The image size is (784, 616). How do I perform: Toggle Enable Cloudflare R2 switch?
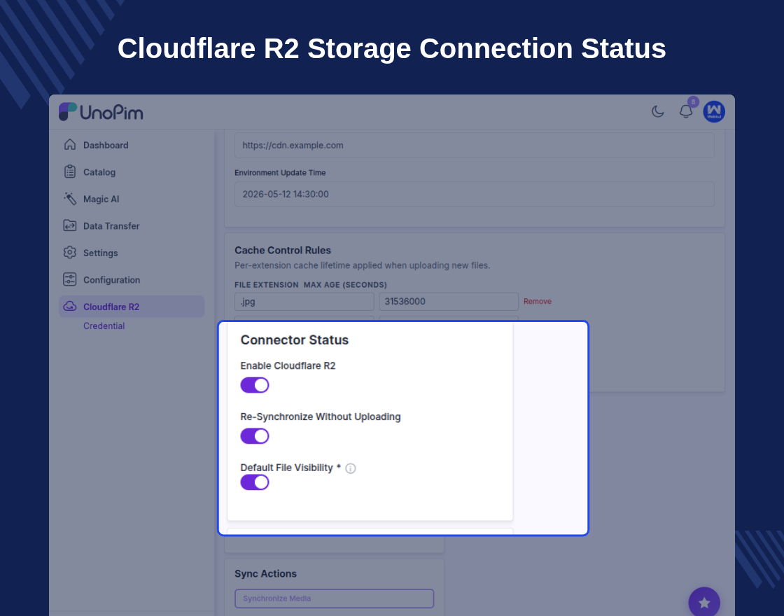[x=255, y=385]
